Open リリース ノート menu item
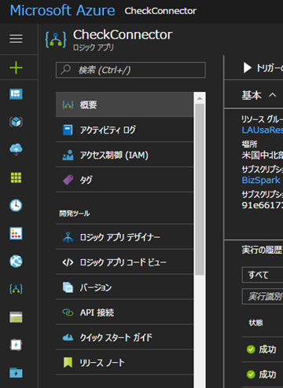283x388 pixels. (x=125, y=362)
